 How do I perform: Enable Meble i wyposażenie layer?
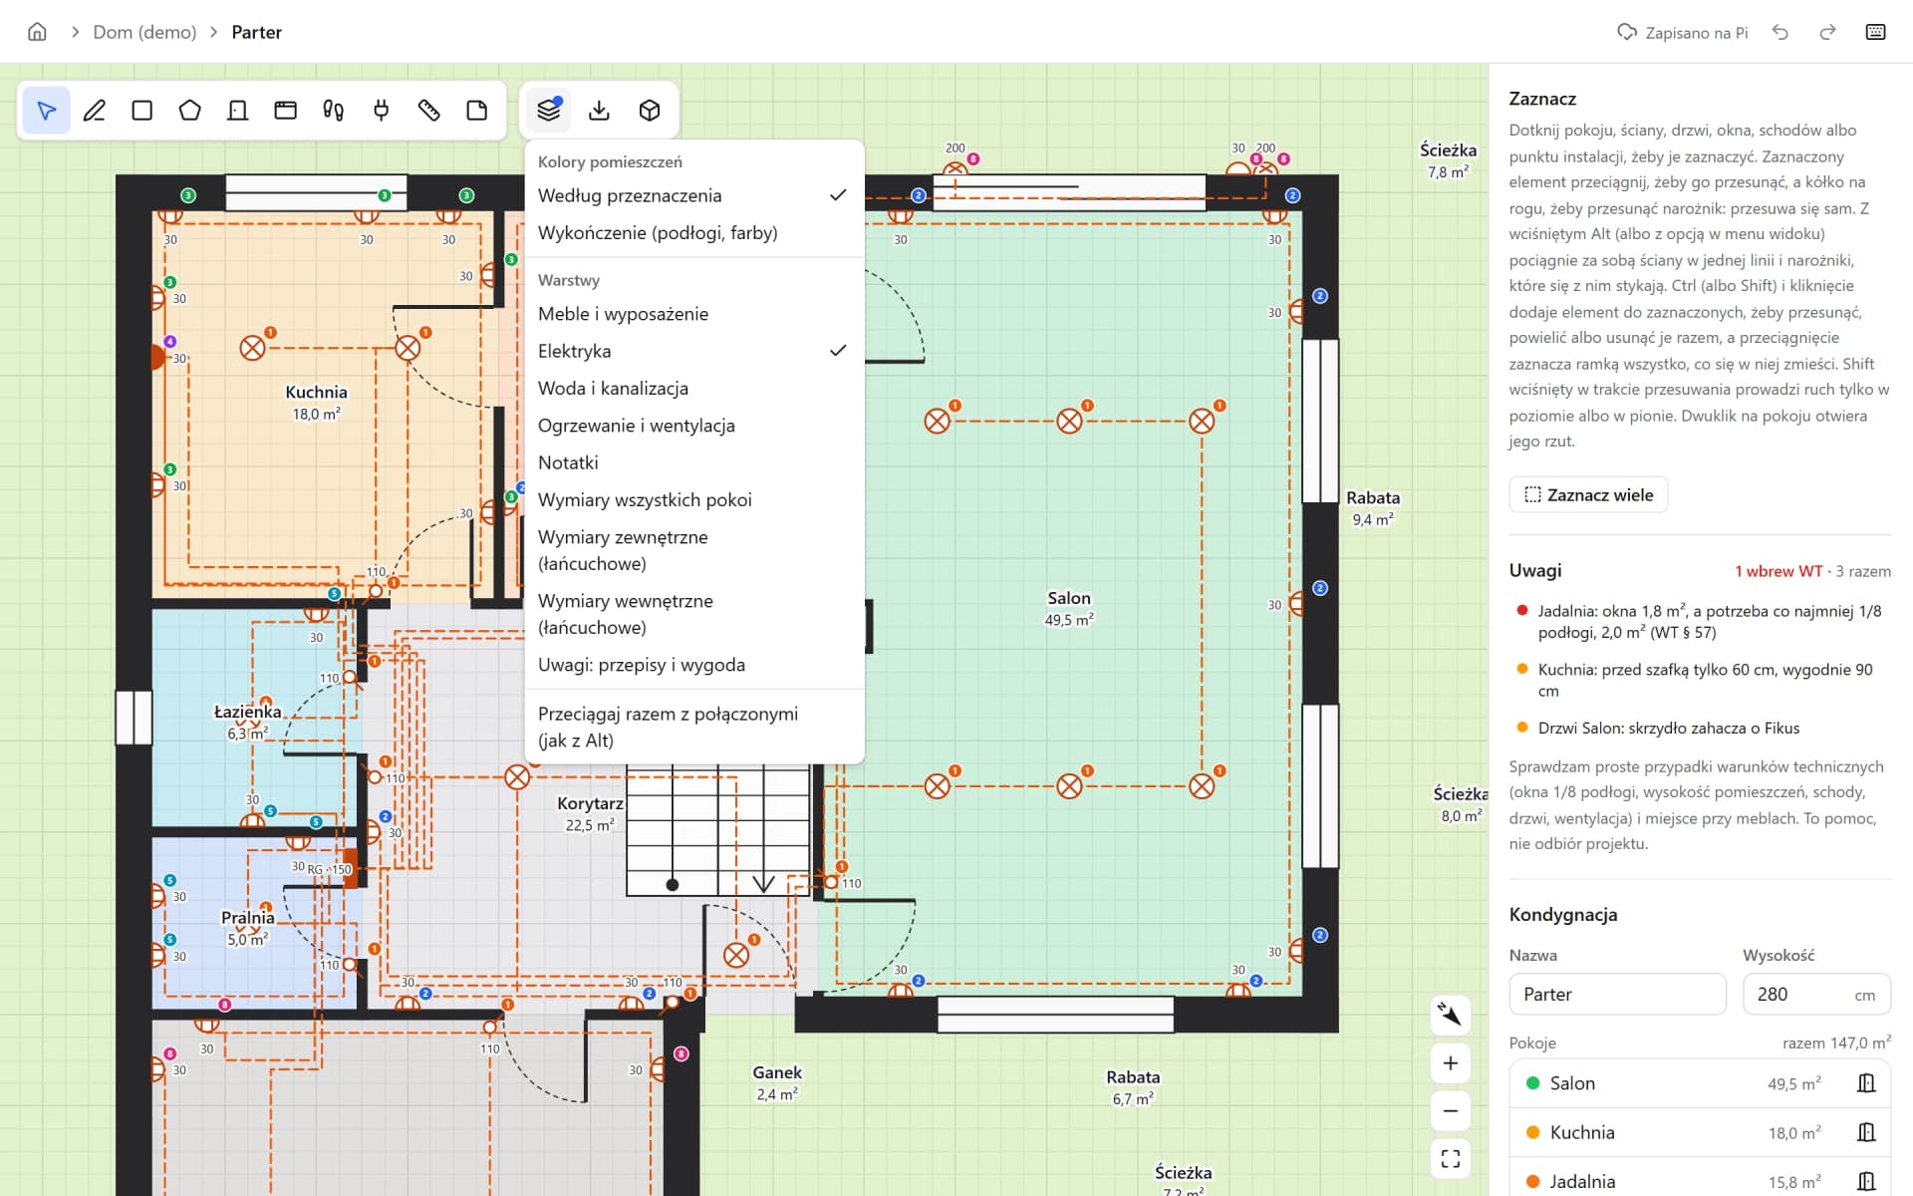pyautogui.click(x=693, y=314)
